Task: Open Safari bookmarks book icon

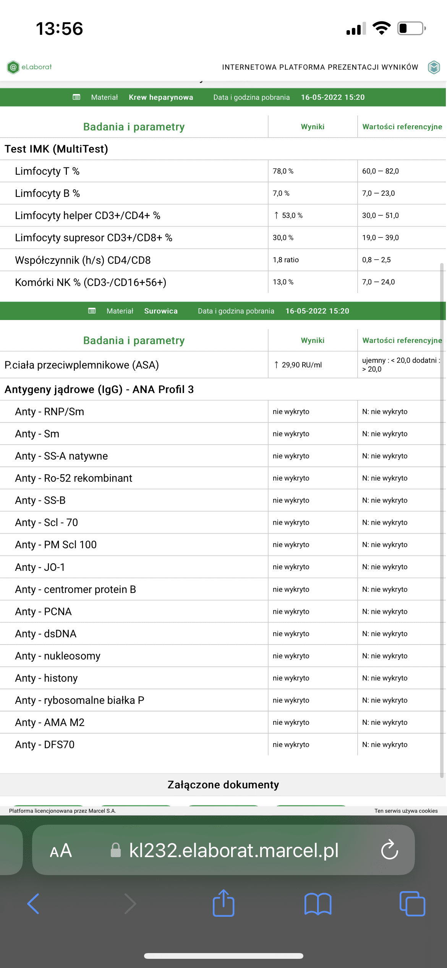Action: point(317,904)
